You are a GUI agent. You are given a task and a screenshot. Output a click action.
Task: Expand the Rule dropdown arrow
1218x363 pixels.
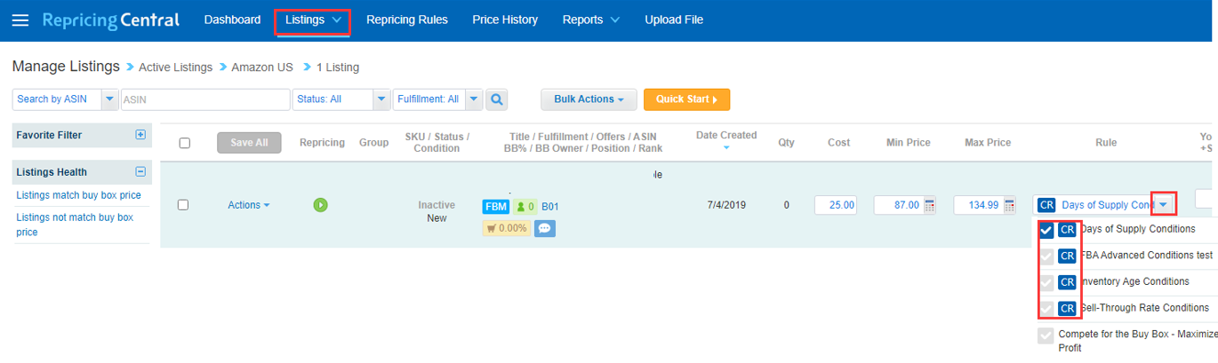pos(1163,205)
